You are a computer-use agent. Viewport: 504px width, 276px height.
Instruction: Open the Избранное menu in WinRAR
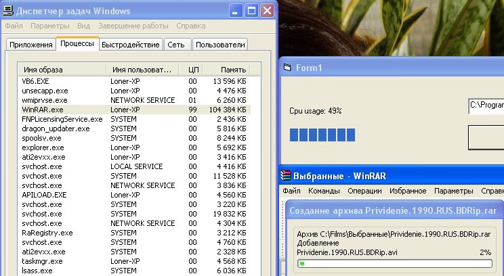[408, 191]
